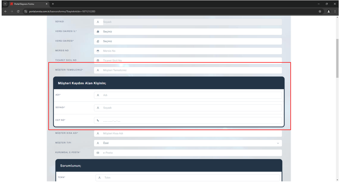
Task: Open the Vergi Dairesi selection dropdown
Action: [x=187, y=41]
